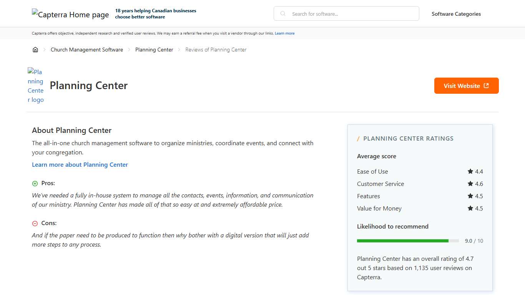Screen dimensions: 525x295
Task: Click inside the Search for software field
Action: pos(346,13)
